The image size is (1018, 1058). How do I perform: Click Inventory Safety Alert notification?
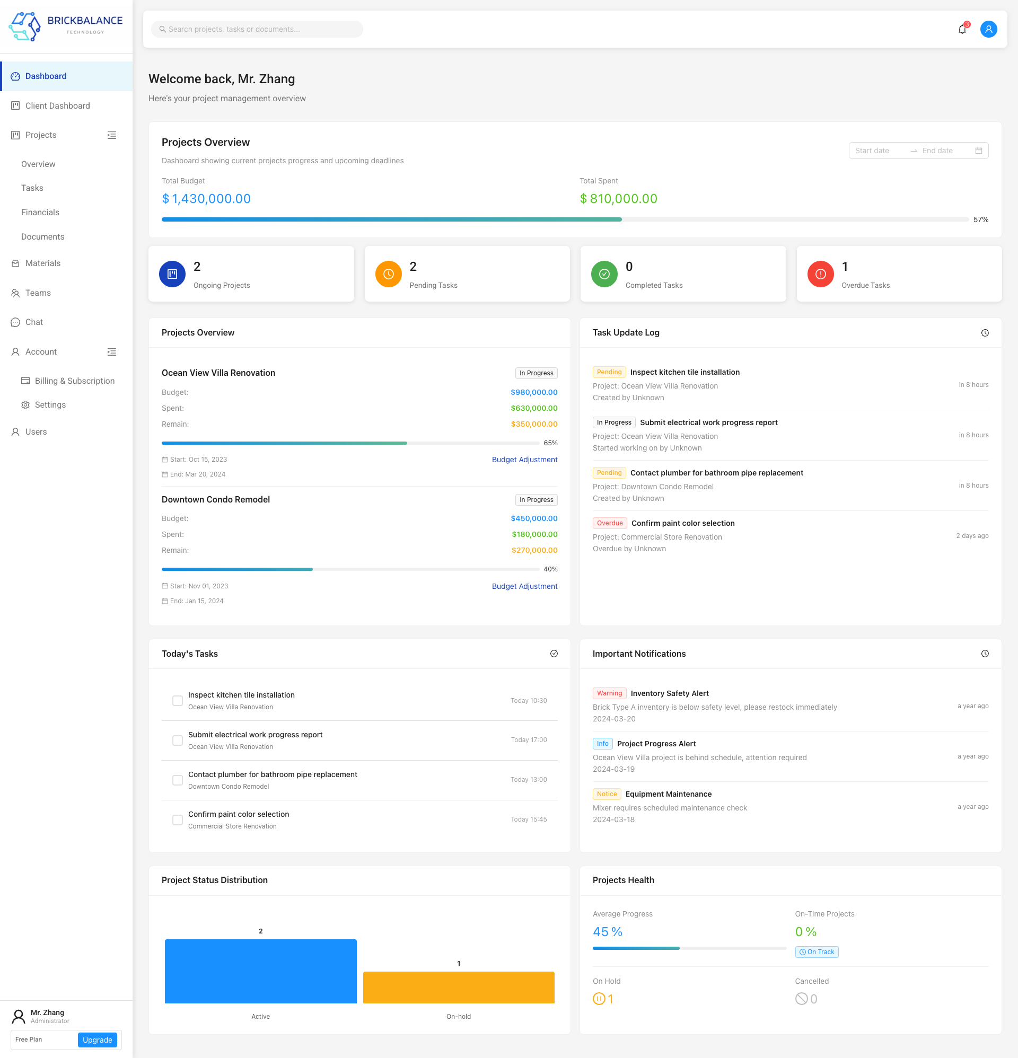pyautogui.click(x=791, y=706)
